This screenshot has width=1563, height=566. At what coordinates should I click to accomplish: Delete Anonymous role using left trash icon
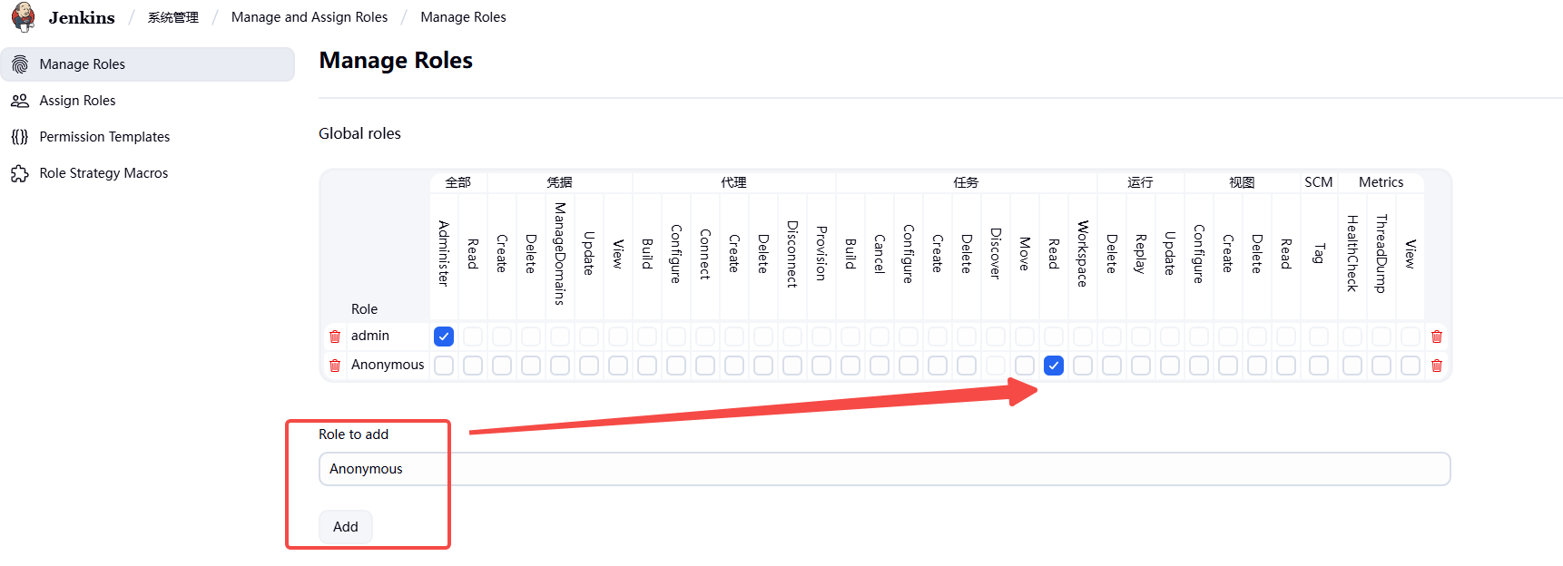click(335, 366)
